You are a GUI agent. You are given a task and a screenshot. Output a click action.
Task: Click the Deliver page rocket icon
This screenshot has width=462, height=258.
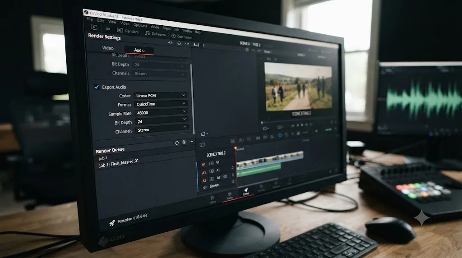(246, 190)
